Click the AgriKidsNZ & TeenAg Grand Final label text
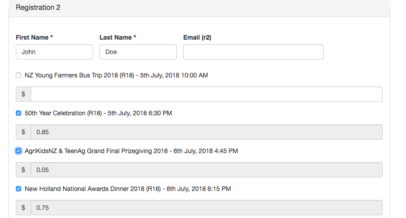 pos(131,151)
